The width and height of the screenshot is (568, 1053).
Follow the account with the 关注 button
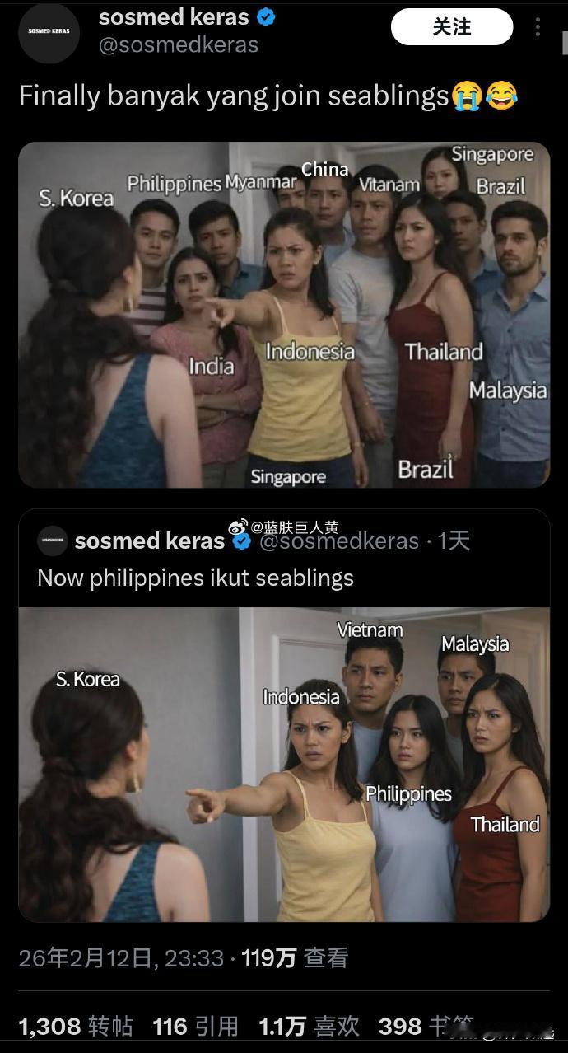coord(452,27)
